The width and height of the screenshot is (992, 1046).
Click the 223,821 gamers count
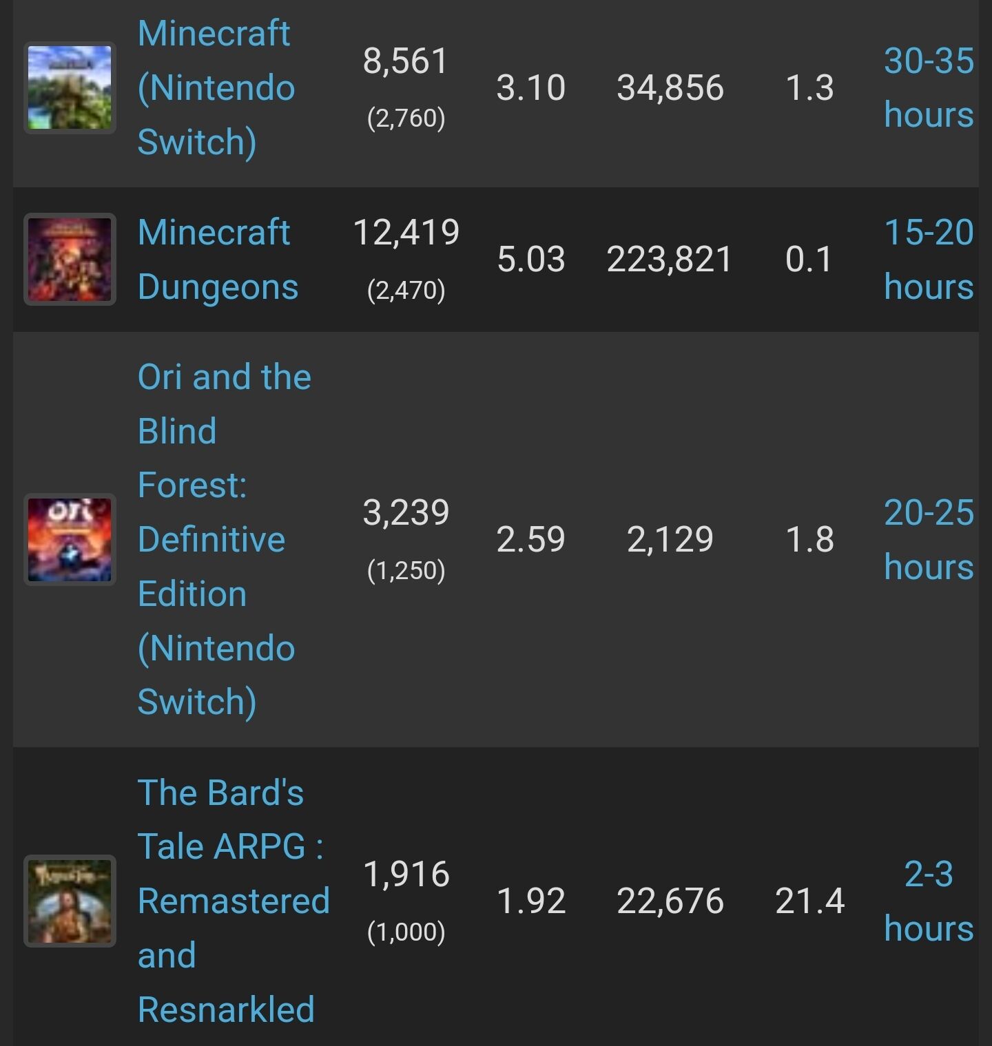(670, 260)
